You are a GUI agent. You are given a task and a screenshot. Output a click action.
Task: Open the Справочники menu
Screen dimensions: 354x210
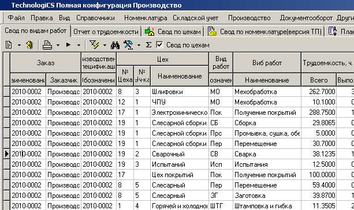pyautogui.click(x=95, y=18)
